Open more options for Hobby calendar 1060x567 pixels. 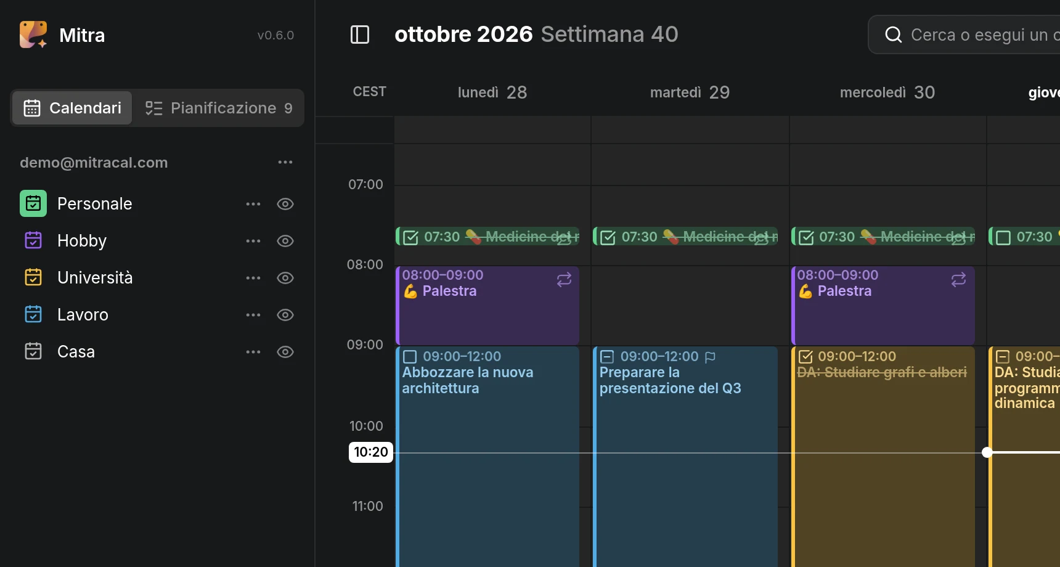[253, 241]
